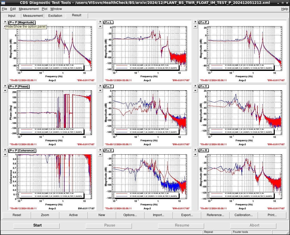Click right-arrow icon next to P-> V plot
This screenshot has width=290, height=235.
(100, 150)
